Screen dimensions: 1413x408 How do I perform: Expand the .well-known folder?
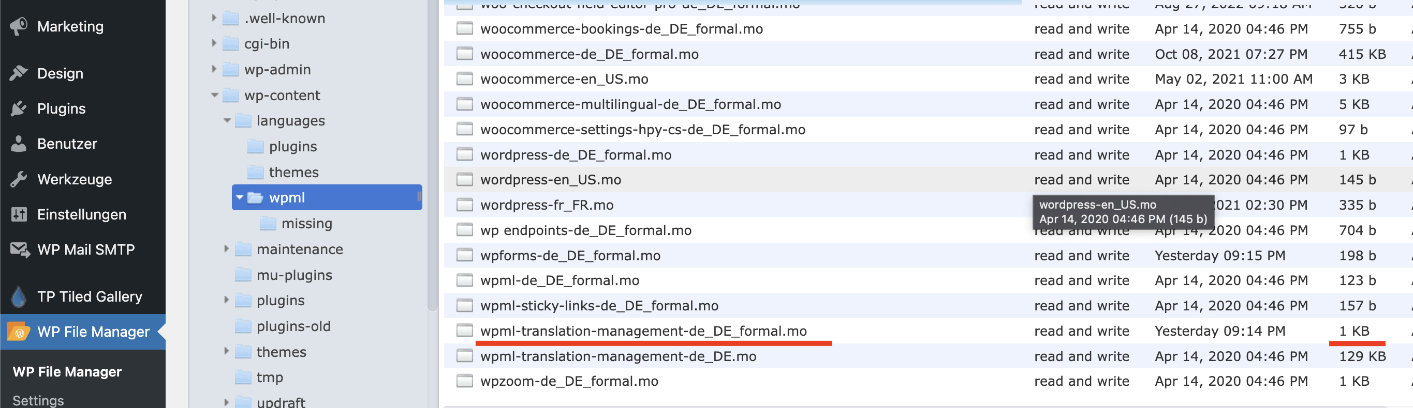click(x=214, y=18)
